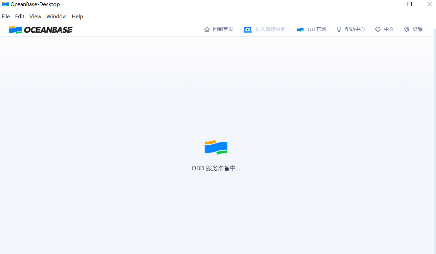Open the File menu
The height and width of the screenshot is (254, 436).
click(x=5, y=16)
